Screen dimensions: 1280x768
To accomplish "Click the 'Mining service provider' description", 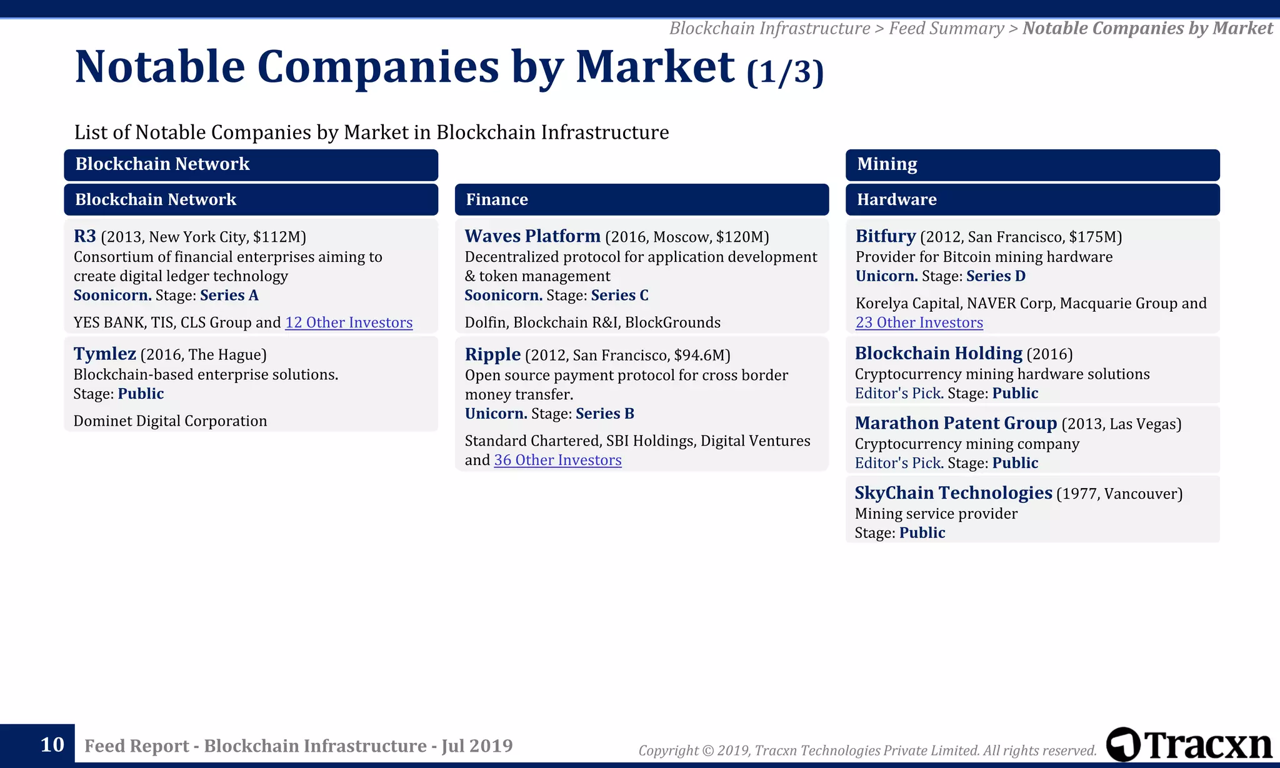I will (x=936, y=514).
